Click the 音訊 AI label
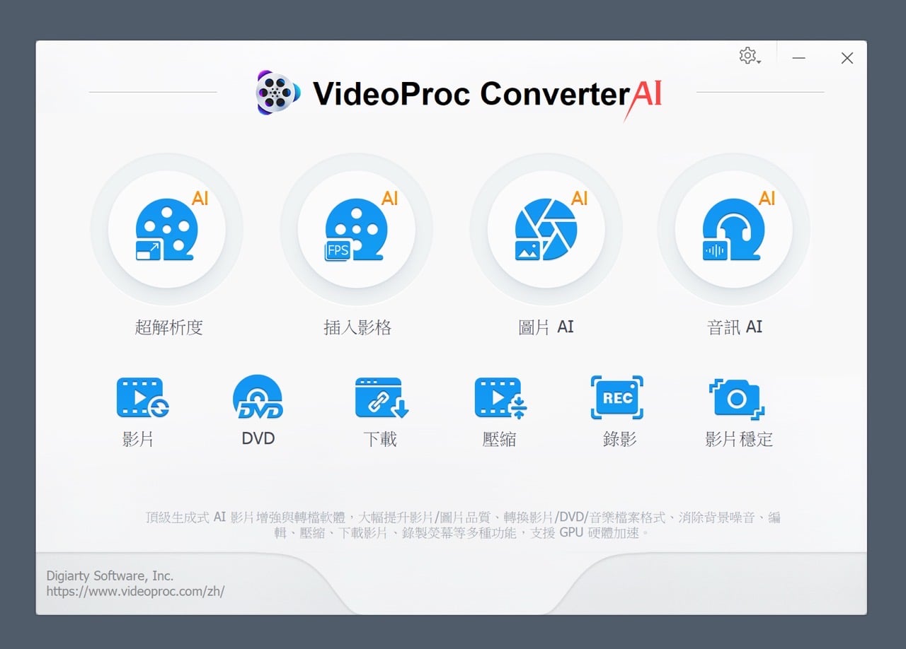906x649 pixels. (735, 327)
